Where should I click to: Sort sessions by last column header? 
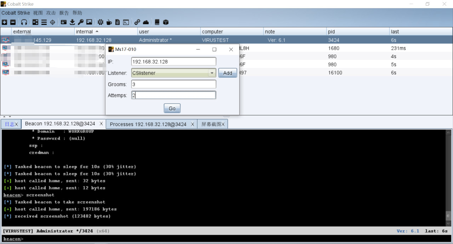tap(421, 31)
